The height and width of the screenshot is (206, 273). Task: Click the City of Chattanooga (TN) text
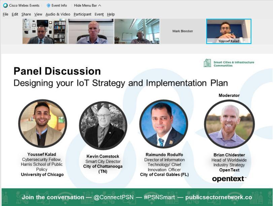pyautogui.click(x=103, y=169)
